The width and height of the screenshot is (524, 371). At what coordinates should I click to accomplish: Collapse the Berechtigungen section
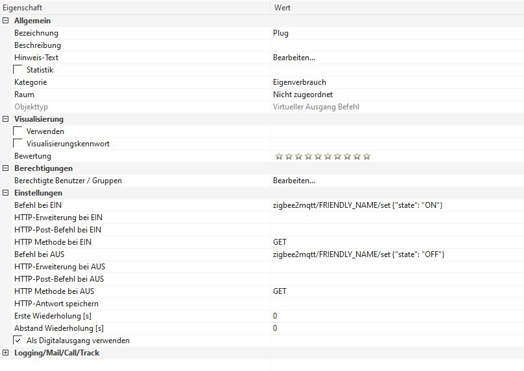(6, 168)
